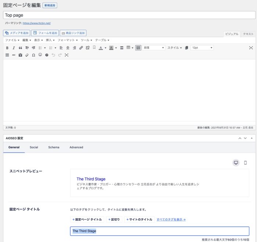Switch to the Social tab
The width and height of the screenshot is (257, 242).
34,147
